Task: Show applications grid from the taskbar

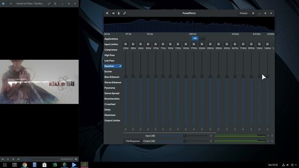Action: [5, 165]
